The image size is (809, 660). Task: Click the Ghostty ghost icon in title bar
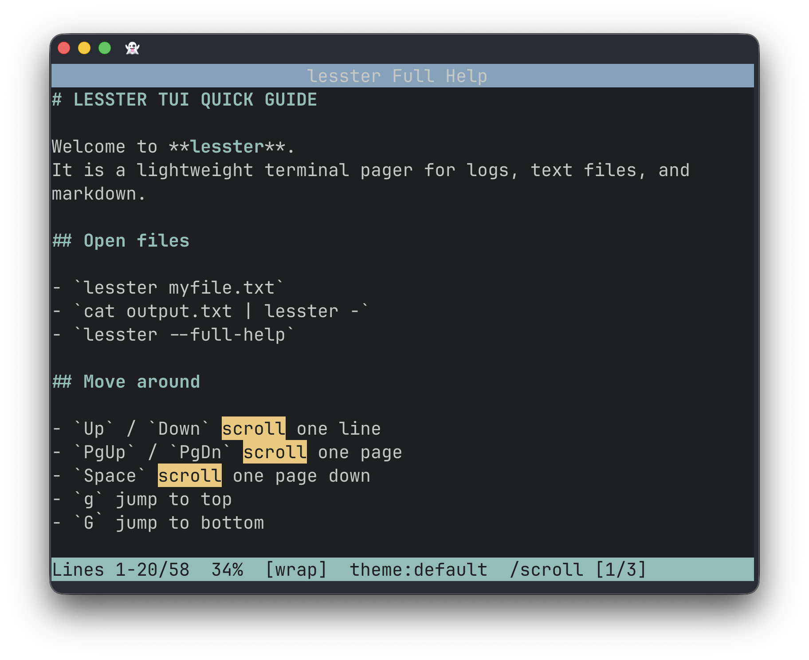click(132, 48)
